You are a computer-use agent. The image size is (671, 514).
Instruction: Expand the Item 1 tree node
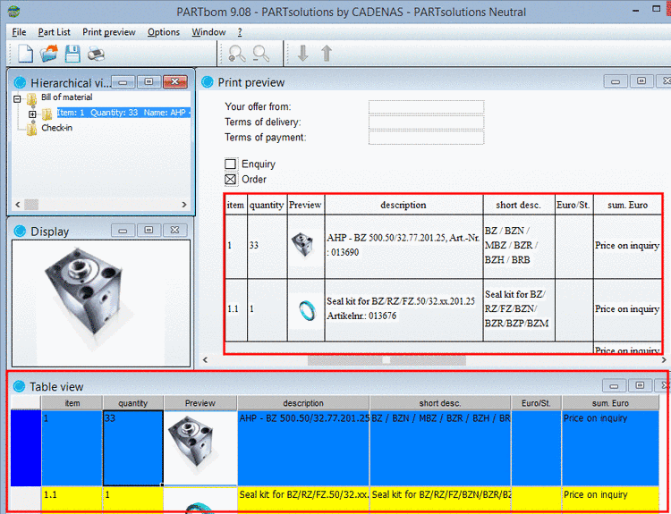coord(32,114)
